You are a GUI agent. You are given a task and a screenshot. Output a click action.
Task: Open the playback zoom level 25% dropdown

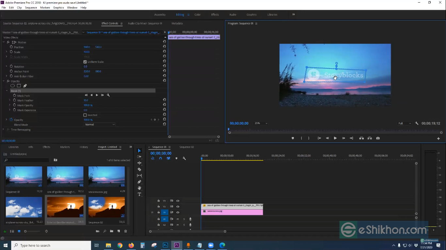click(x=261, y=123)
